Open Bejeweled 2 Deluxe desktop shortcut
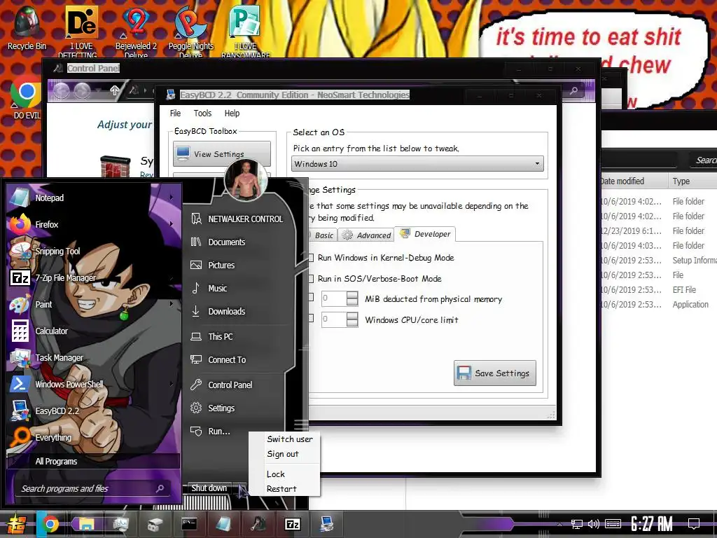 [x=136, y=31]
